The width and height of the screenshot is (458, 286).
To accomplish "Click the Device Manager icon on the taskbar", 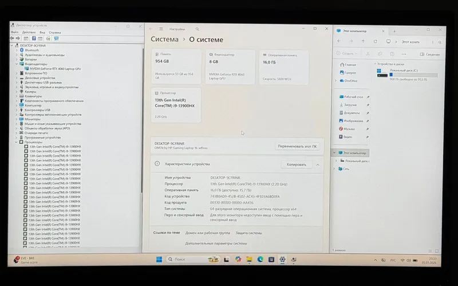I will tap(294, 260).
